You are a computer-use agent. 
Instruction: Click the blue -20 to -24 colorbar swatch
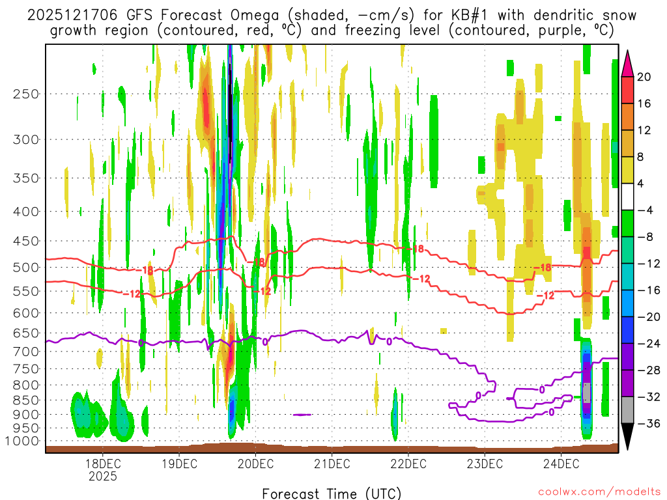(627, 330)
